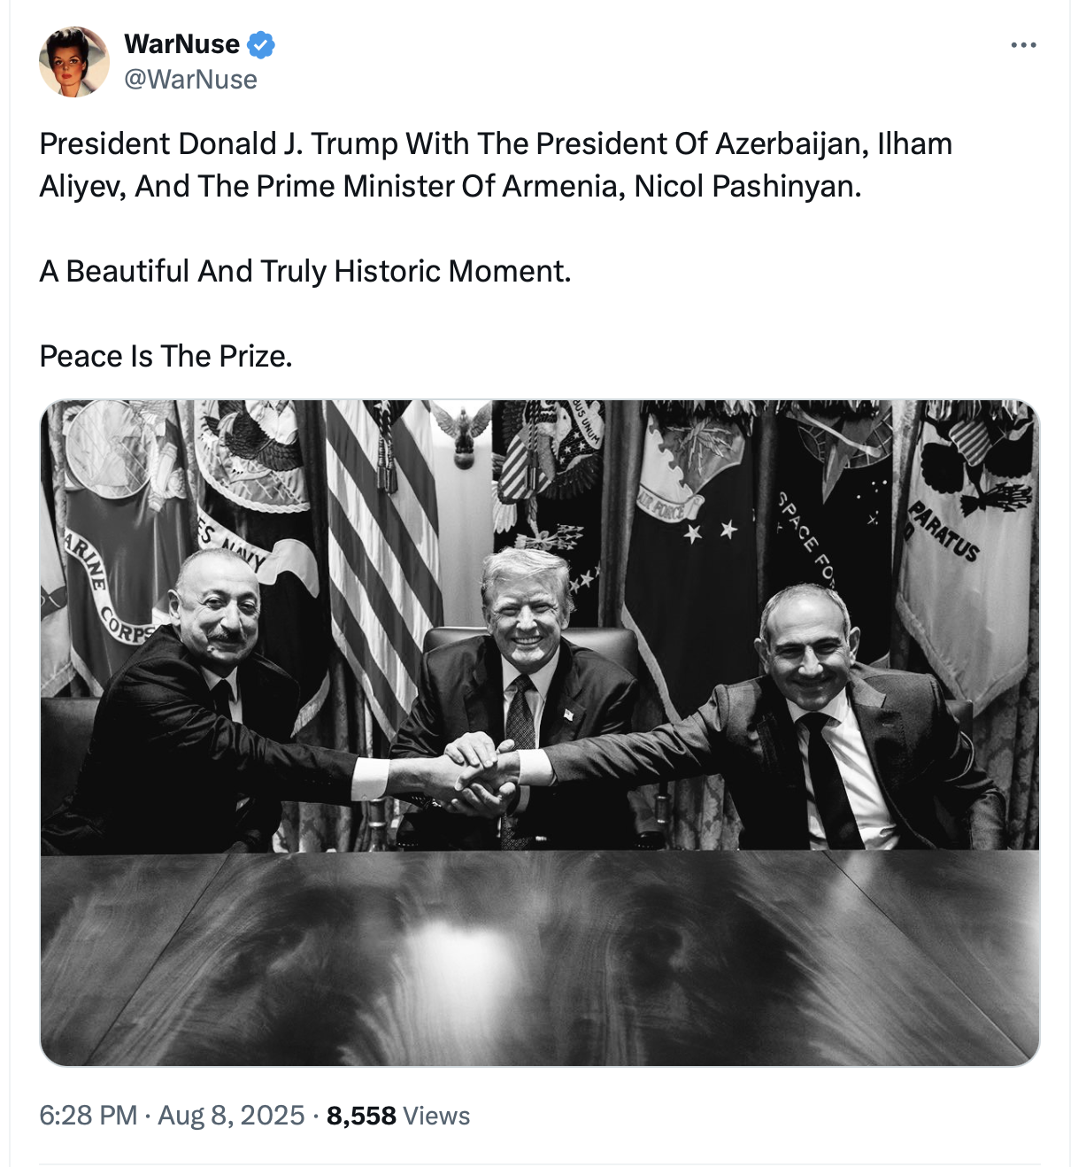The image size is (1086, 1167).
Task: Click the 'Paratus' flag in the photo
Action: tap(960, 549)
